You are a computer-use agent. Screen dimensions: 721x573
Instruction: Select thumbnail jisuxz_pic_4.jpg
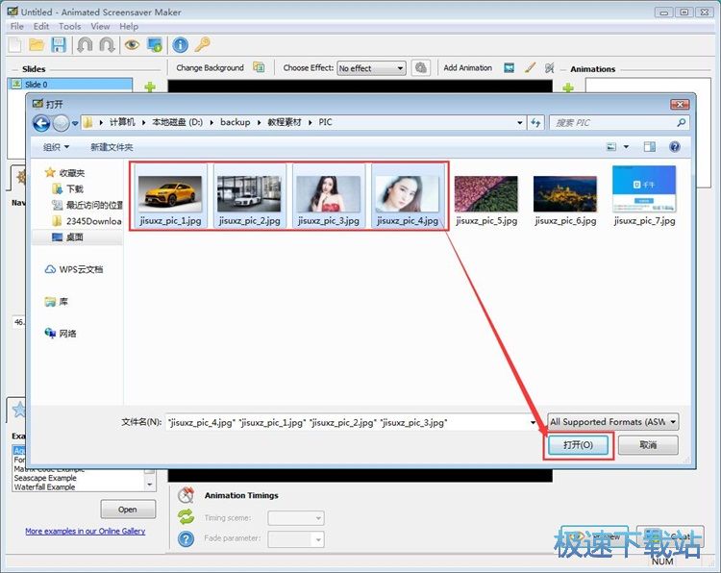tap(408, 195)
